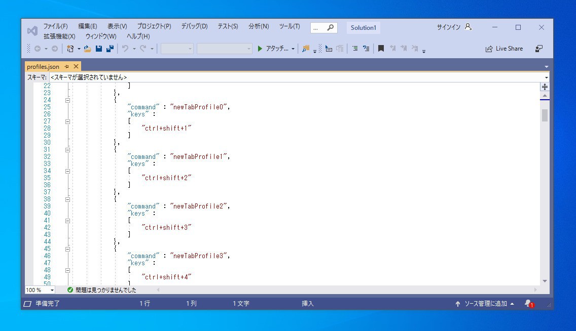Click ソース管理に追加 in the status bar

[486, 304]
